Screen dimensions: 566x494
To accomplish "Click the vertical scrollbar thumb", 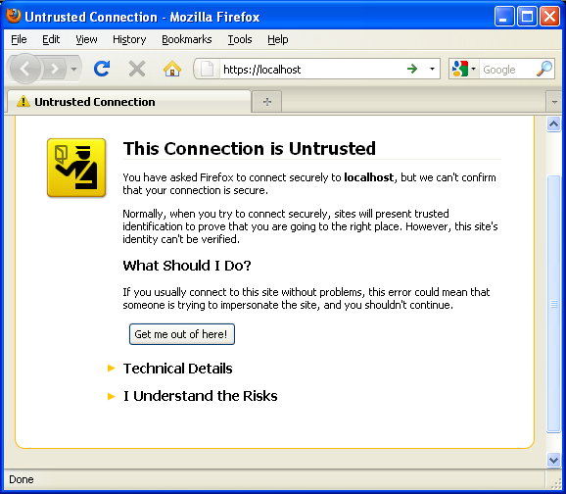I will (553, 304).
